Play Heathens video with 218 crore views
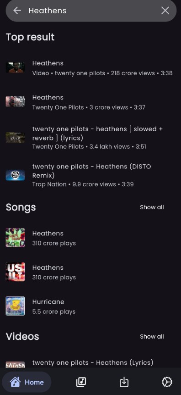 pos(90,68)
